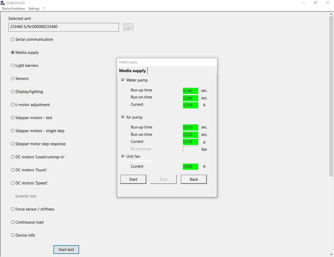The image size is (334, 257).
Task: Select the L-motor adjustment option
Action: pyautogui.click(x=13, y=105)
